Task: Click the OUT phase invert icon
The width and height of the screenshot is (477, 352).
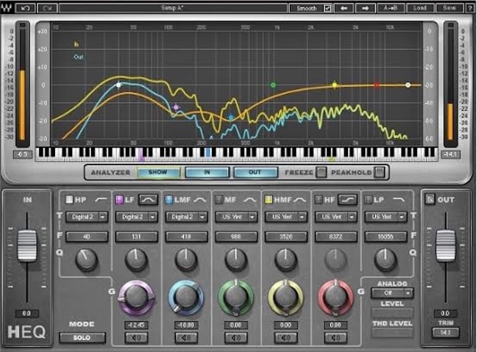Action: coord(429,199)
